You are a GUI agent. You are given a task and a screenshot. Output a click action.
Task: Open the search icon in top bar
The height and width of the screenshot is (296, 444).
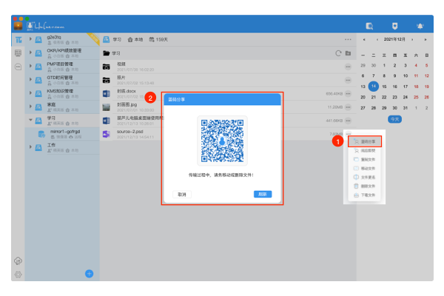[x=369, y=27]
